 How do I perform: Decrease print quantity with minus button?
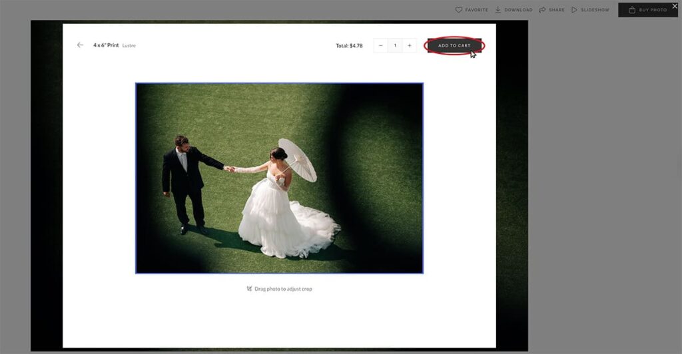380,46
